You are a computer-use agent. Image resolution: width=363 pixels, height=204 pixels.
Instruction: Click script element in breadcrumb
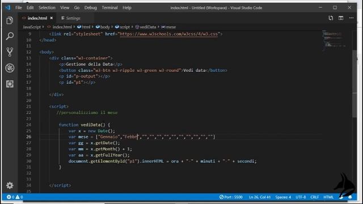click(125, 27)
